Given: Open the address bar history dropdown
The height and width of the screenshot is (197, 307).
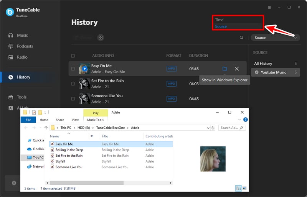Looking at the screenshot, I should pyautogui.click(x=208, y=128).
